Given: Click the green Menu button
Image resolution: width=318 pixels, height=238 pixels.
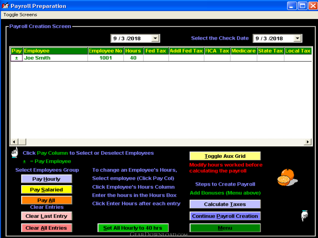Looking at the screenshot, I should pos(225,228).
